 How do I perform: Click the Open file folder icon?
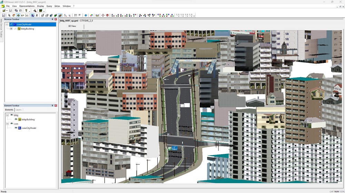coord(4,11)
